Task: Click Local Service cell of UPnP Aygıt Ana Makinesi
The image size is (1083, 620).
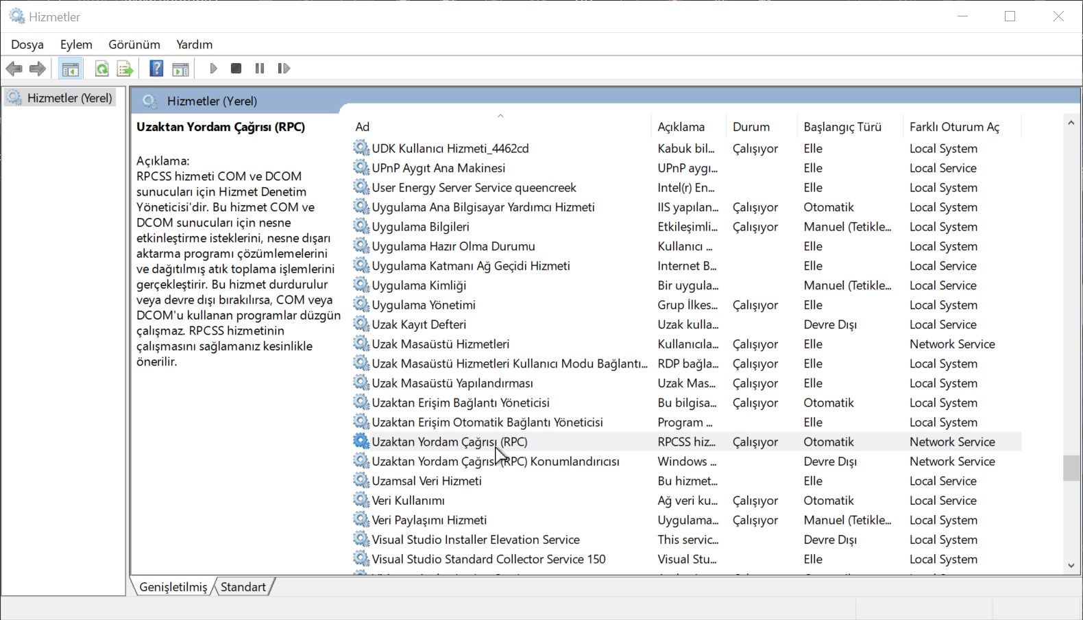Action: click(943, 168)
